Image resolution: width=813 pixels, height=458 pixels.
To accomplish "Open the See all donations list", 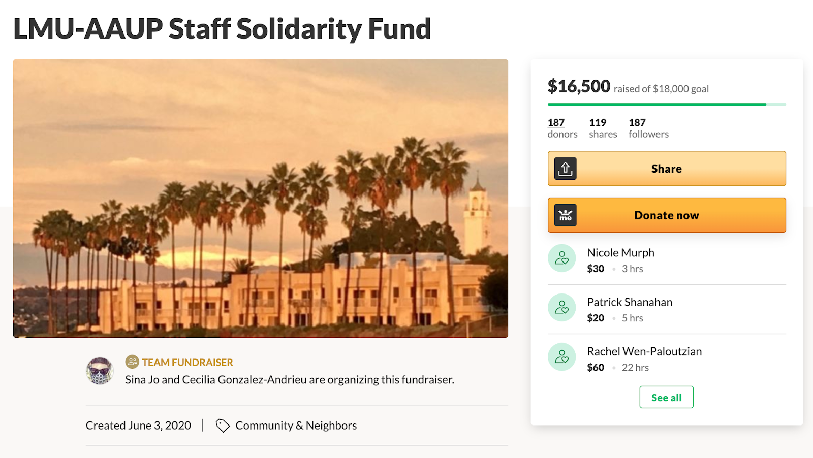I will 666,398.
